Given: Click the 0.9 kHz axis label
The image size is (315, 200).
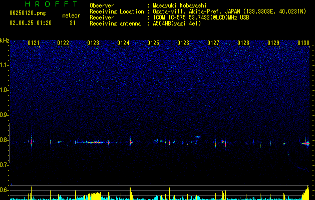Looking at the screenshot, I should coord(4,115).
